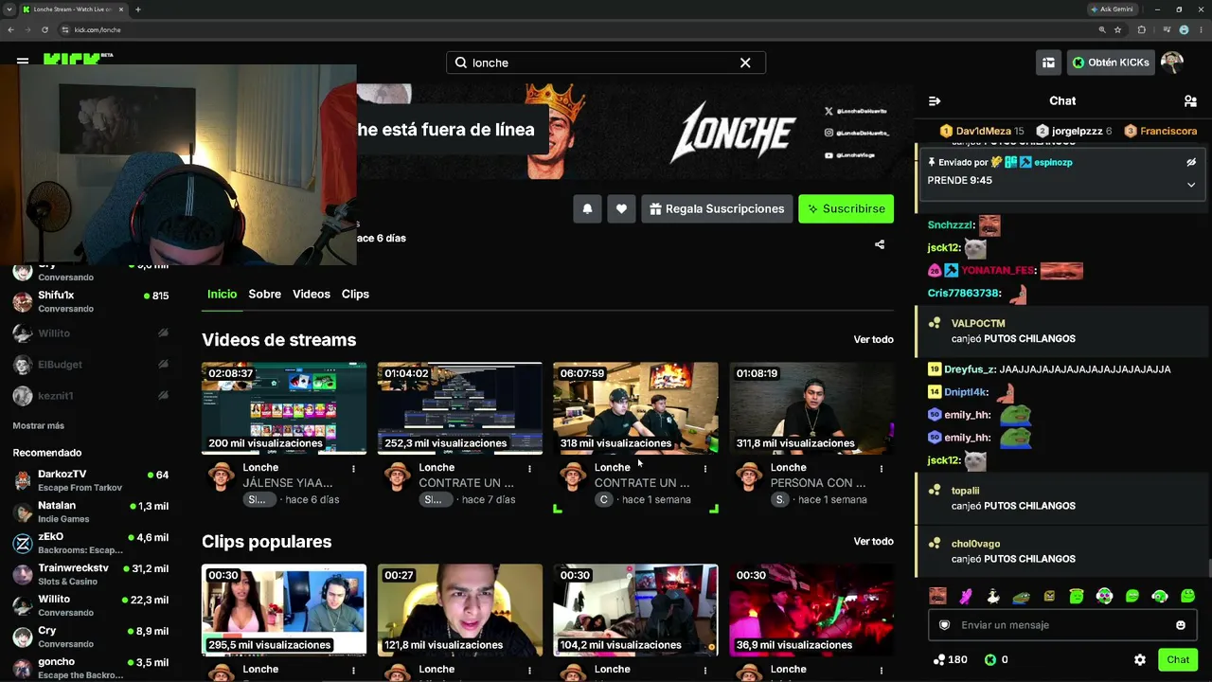
Task: Open the dashboard layout icon beside Obtén KICKs
Action: [x=1048, y=63]
